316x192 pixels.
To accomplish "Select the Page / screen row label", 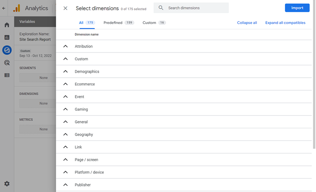I will (x=87, y=160).
